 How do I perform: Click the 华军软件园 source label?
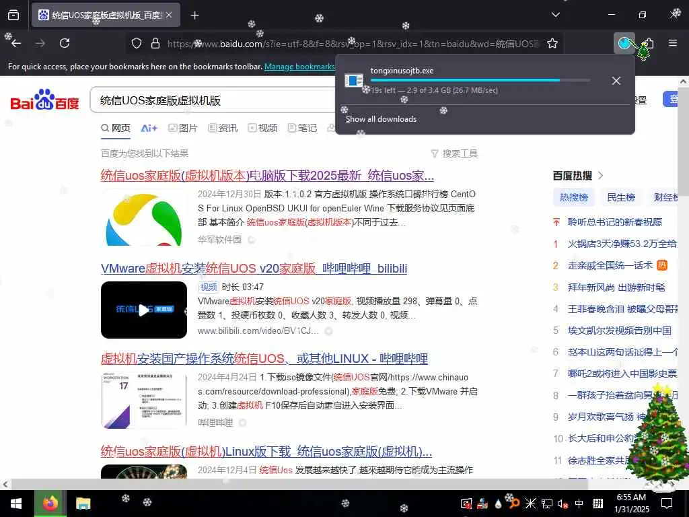pos(220,240)
